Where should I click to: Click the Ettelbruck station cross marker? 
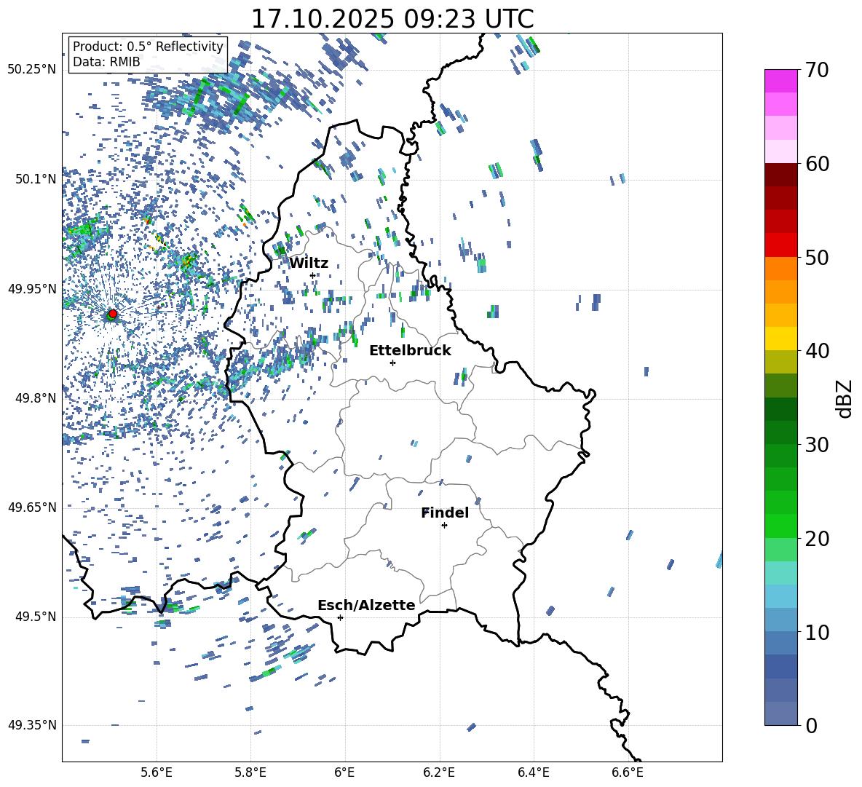pos(392,363)
